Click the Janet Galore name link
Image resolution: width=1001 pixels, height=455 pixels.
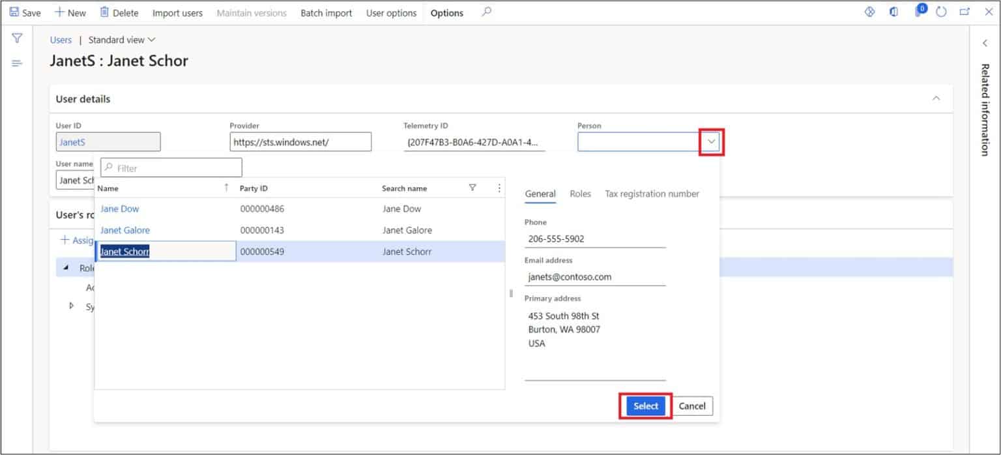125,230
